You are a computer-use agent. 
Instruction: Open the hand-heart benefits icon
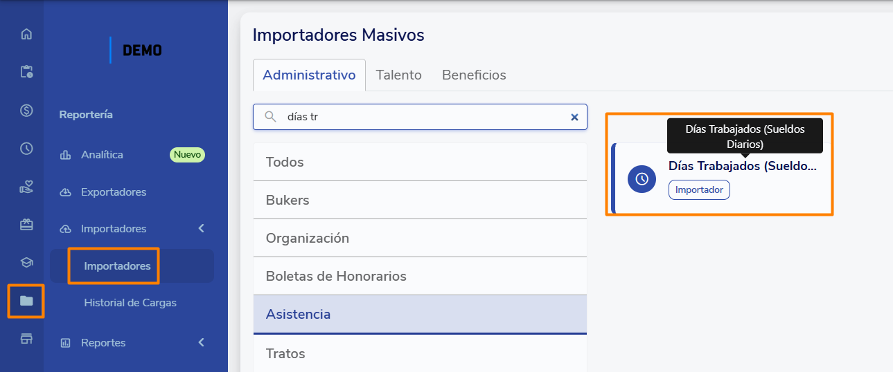click(26, 186)
